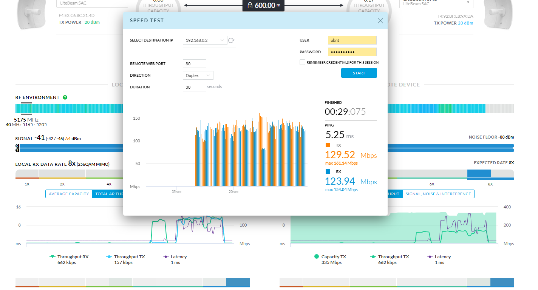This screenshot has height=290, width=538.
Task: Click MAC address F4:92:BF:E8:9A:DA
Action: coord(455,16)
